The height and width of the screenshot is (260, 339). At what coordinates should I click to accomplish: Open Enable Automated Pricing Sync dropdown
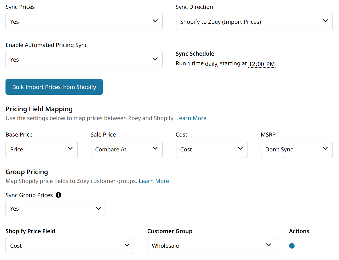point(84,60)
